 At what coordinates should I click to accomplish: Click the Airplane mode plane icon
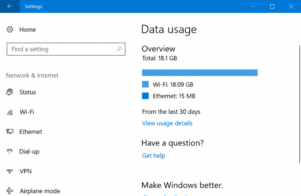10,191
